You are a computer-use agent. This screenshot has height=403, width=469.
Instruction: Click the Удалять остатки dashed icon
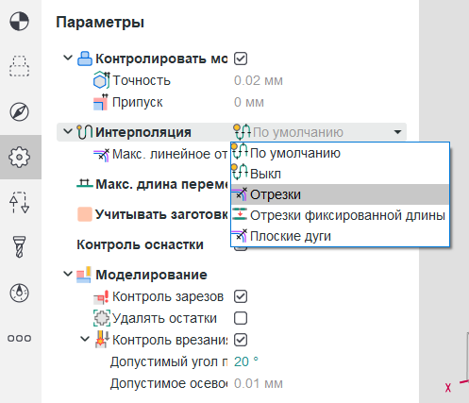(102, 318)
